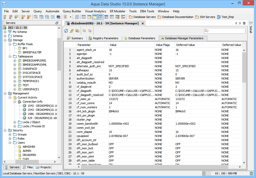Click the scroll tabs left arrow
Image resolution: width=256 pixels, height=178 pixels.
click(236, 23)
